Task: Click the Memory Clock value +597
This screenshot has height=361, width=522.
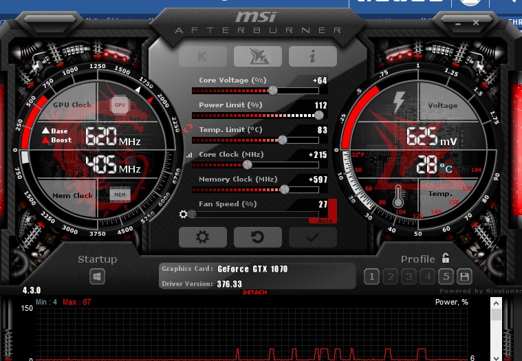Action: coord(318,179)
